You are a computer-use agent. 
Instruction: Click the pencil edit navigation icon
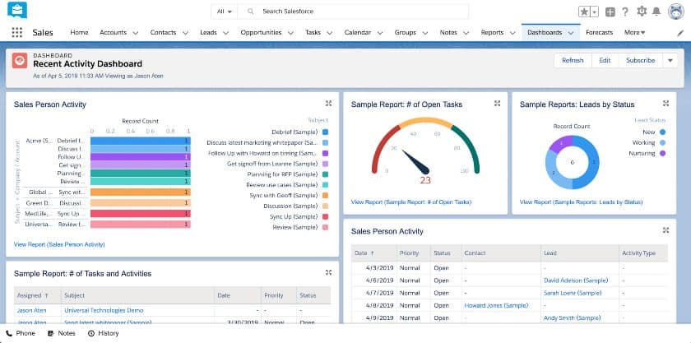pos(680,33)
